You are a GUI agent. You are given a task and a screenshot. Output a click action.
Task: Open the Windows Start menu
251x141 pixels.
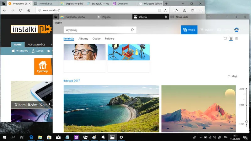[x=4, y=137]
